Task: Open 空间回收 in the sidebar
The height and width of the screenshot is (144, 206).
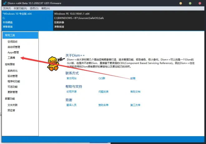Action: pos(12,42)
